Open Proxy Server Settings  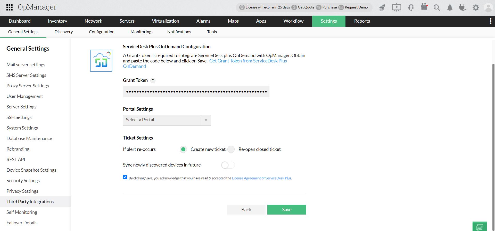28,86
